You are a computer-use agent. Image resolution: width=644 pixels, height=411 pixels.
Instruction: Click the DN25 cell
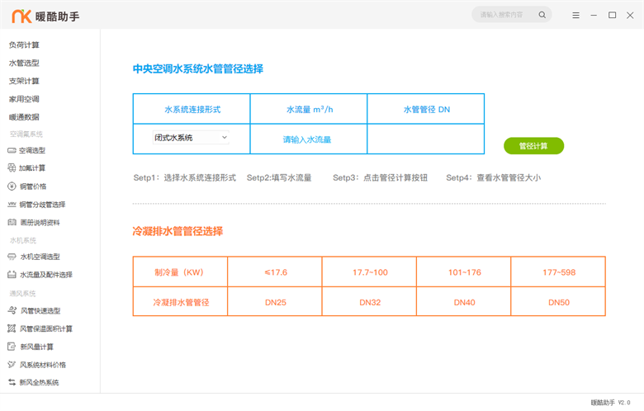[275, 302]
